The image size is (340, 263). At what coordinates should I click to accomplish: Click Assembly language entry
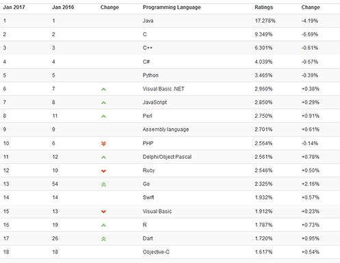pyautogui.click(x=166, y=129)
